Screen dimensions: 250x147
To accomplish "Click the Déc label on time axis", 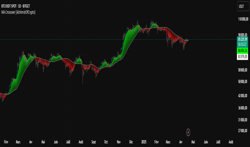I will coord(131,142).
